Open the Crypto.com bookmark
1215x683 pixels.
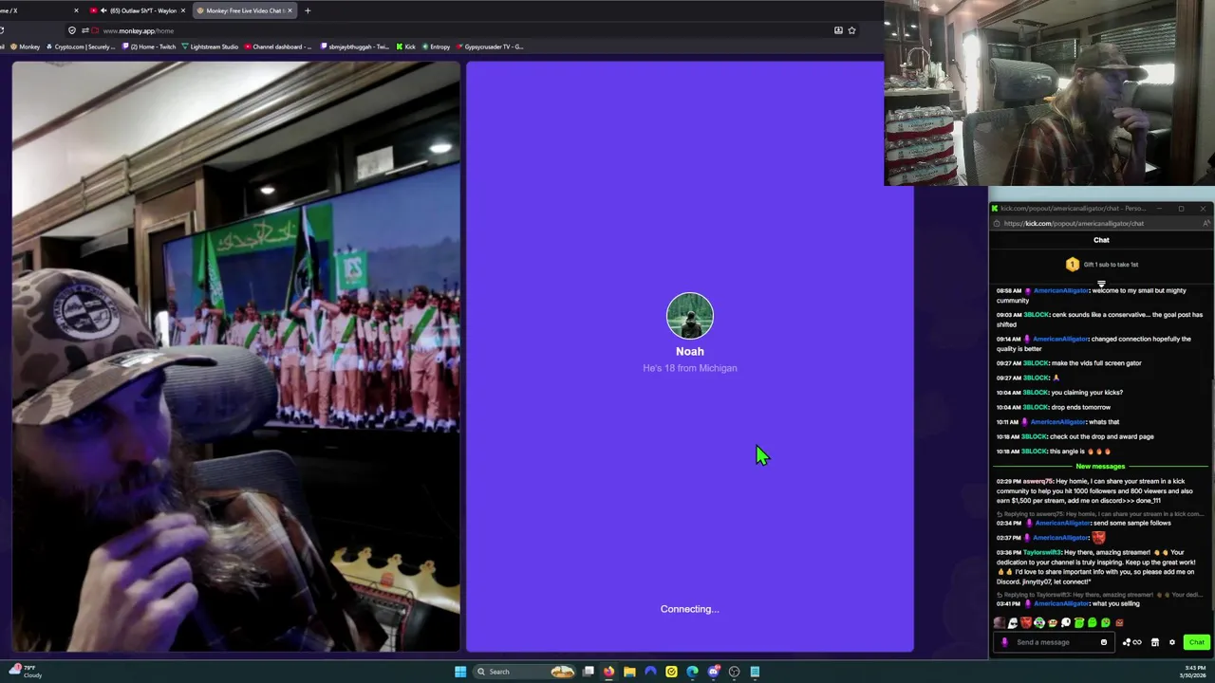[81, 46]
